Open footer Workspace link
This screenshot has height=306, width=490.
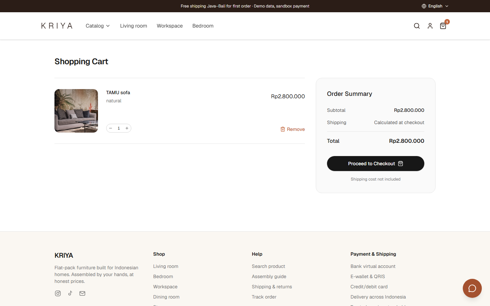165,287
